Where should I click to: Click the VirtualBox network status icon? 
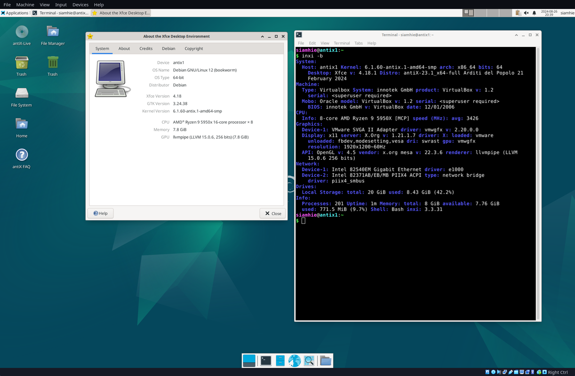pyautogui.click(x=504, y=372)
